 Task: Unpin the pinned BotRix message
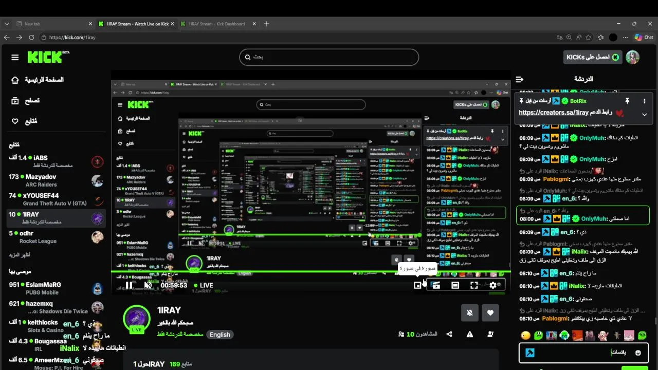pos(627,101)
